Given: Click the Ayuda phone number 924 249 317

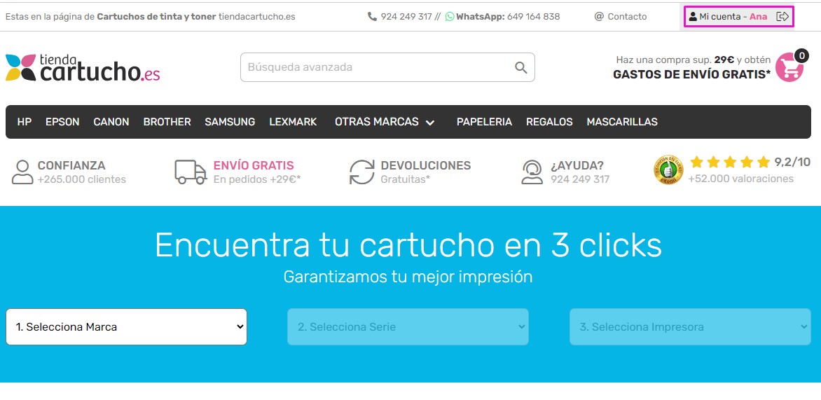Looking at the screenshot, I should [579, 179].
